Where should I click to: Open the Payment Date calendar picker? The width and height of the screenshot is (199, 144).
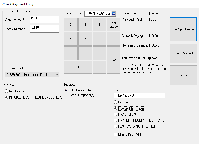(114, 13)
